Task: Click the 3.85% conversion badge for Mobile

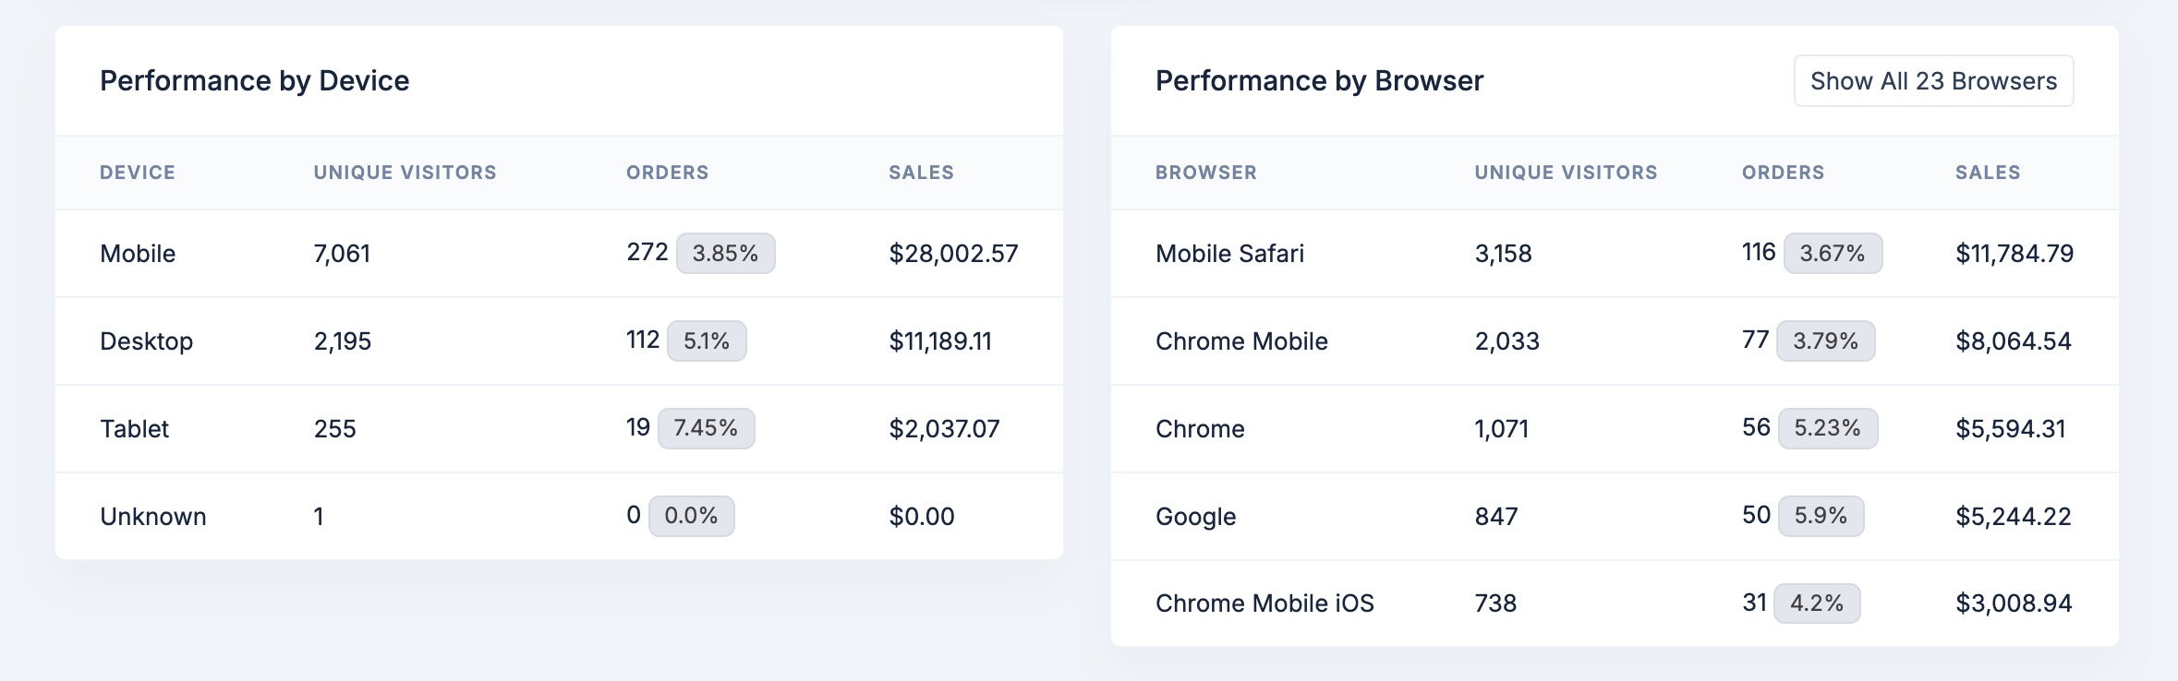Action: (x=725, y=254)
